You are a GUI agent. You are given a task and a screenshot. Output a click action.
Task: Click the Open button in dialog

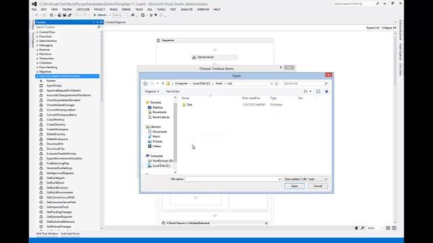point(294,186)
